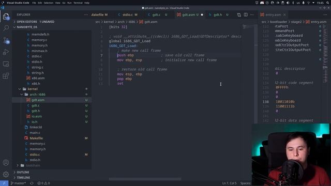Click the master branch in status bar
331x186 pixels.
(x=18, y=183)
